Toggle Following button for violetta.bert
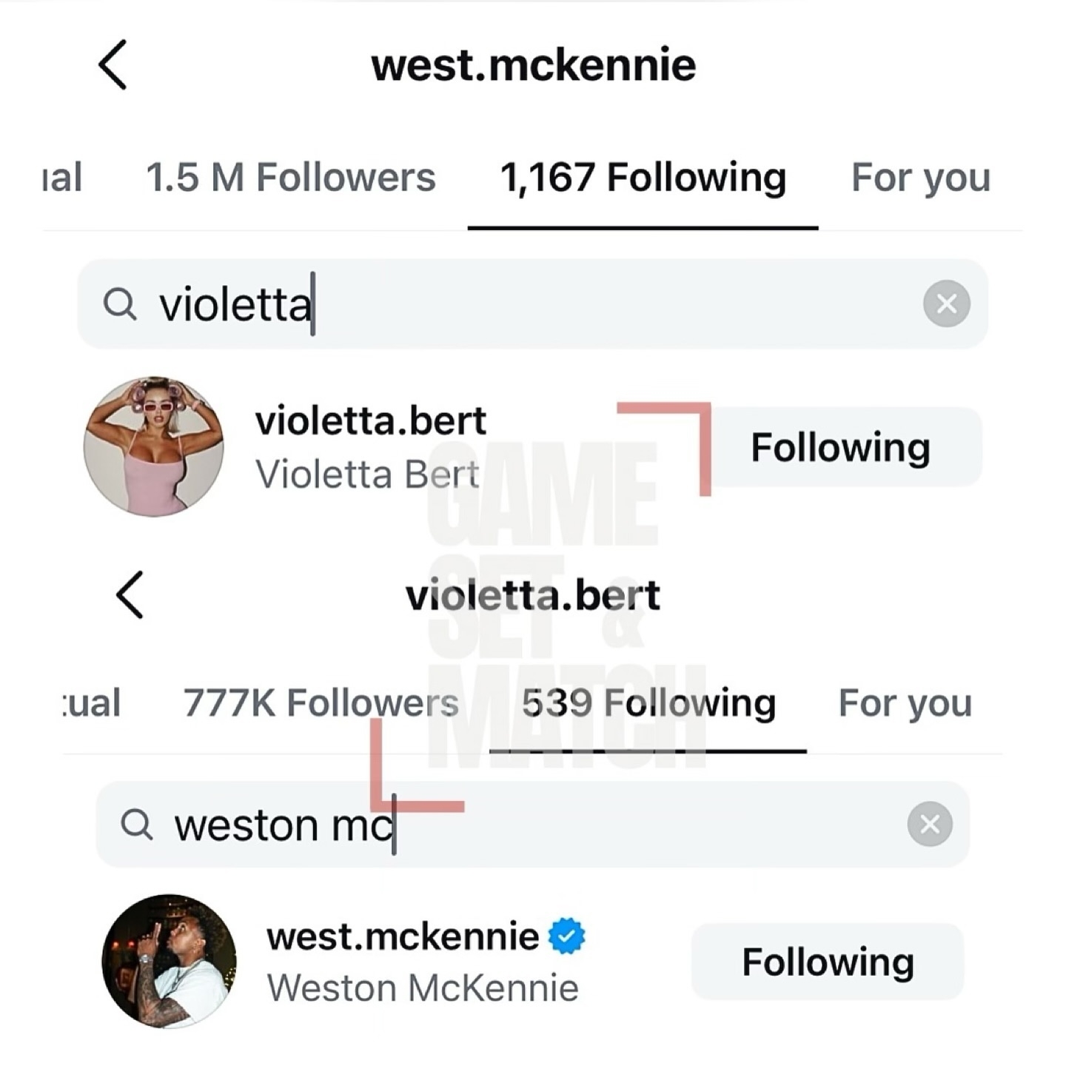 [x=840, y=447]
